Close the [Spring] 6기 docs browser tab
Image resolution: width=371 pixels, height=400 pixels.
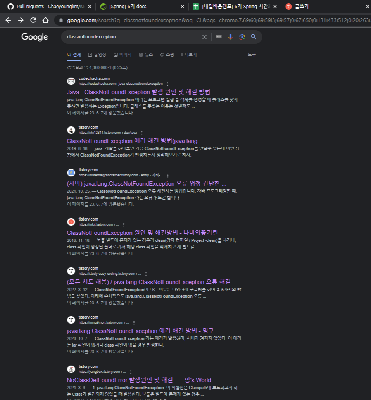coord(182,7)
